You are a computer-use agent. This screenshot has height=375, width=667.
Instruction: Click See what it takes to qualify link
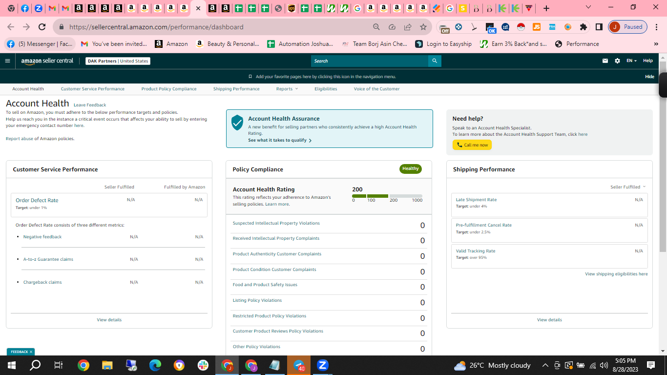click(280, 140)
